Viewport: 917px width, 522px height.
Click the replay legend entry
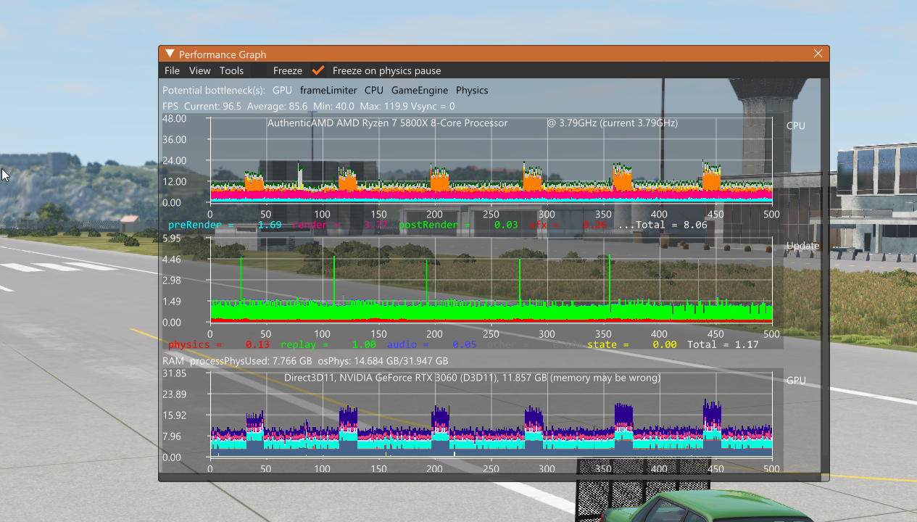coord(328,344)
